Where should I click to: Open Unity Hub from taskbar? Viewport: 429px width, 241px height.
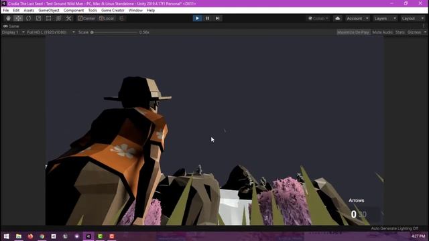[54, 236]
